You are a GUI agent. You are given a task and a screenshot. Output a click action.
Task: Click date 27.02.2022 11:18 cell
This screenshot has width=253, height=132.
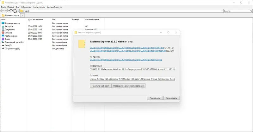[x=35, y=29]
